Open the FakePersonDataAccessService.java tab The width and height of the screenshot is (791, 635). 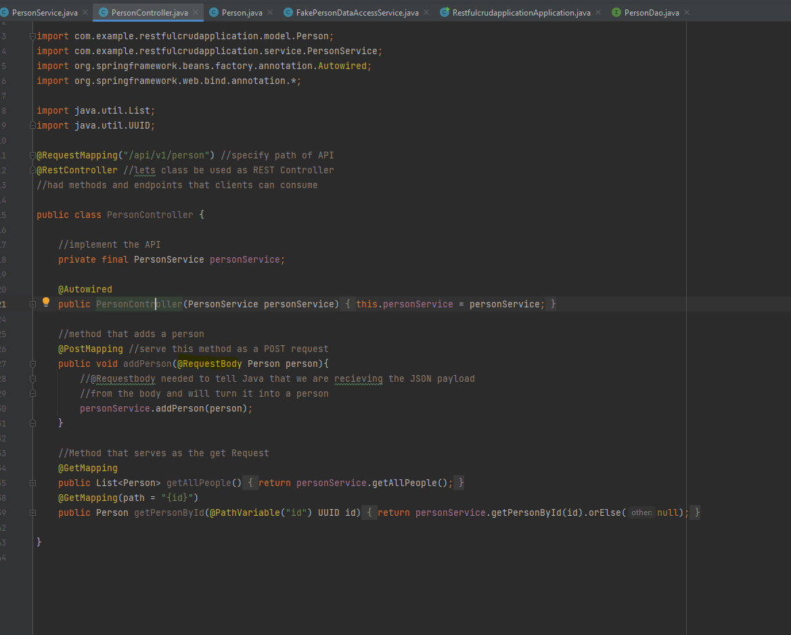point(357,13)
